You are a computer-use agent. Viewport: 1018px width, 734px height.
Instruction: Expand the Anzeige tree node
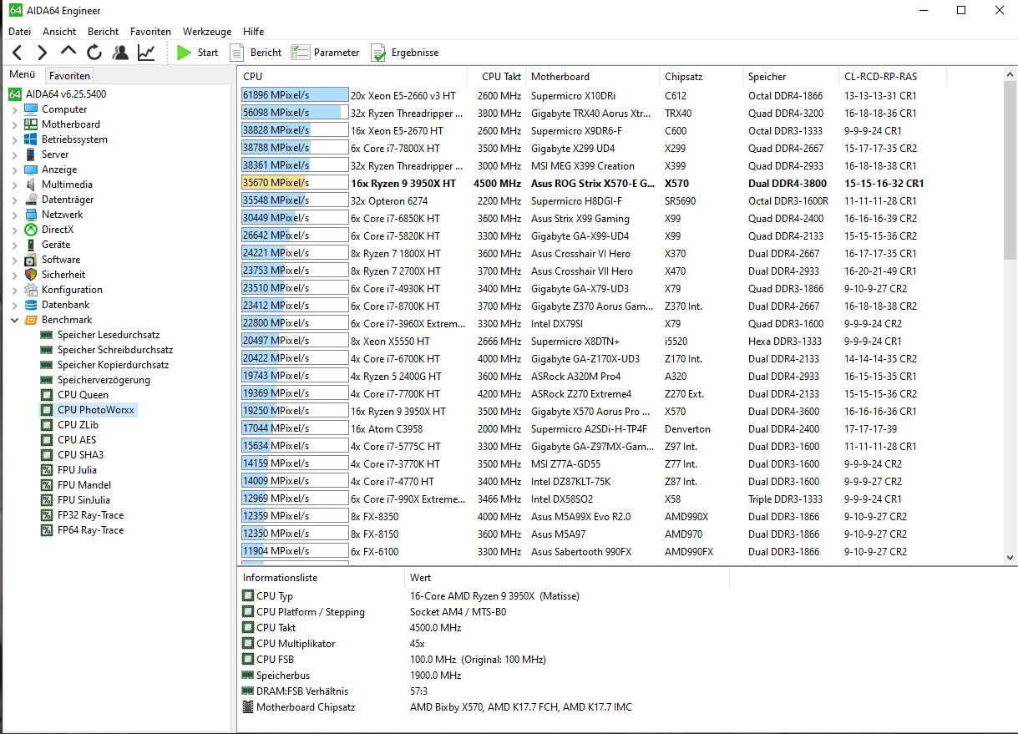point(14,170)
